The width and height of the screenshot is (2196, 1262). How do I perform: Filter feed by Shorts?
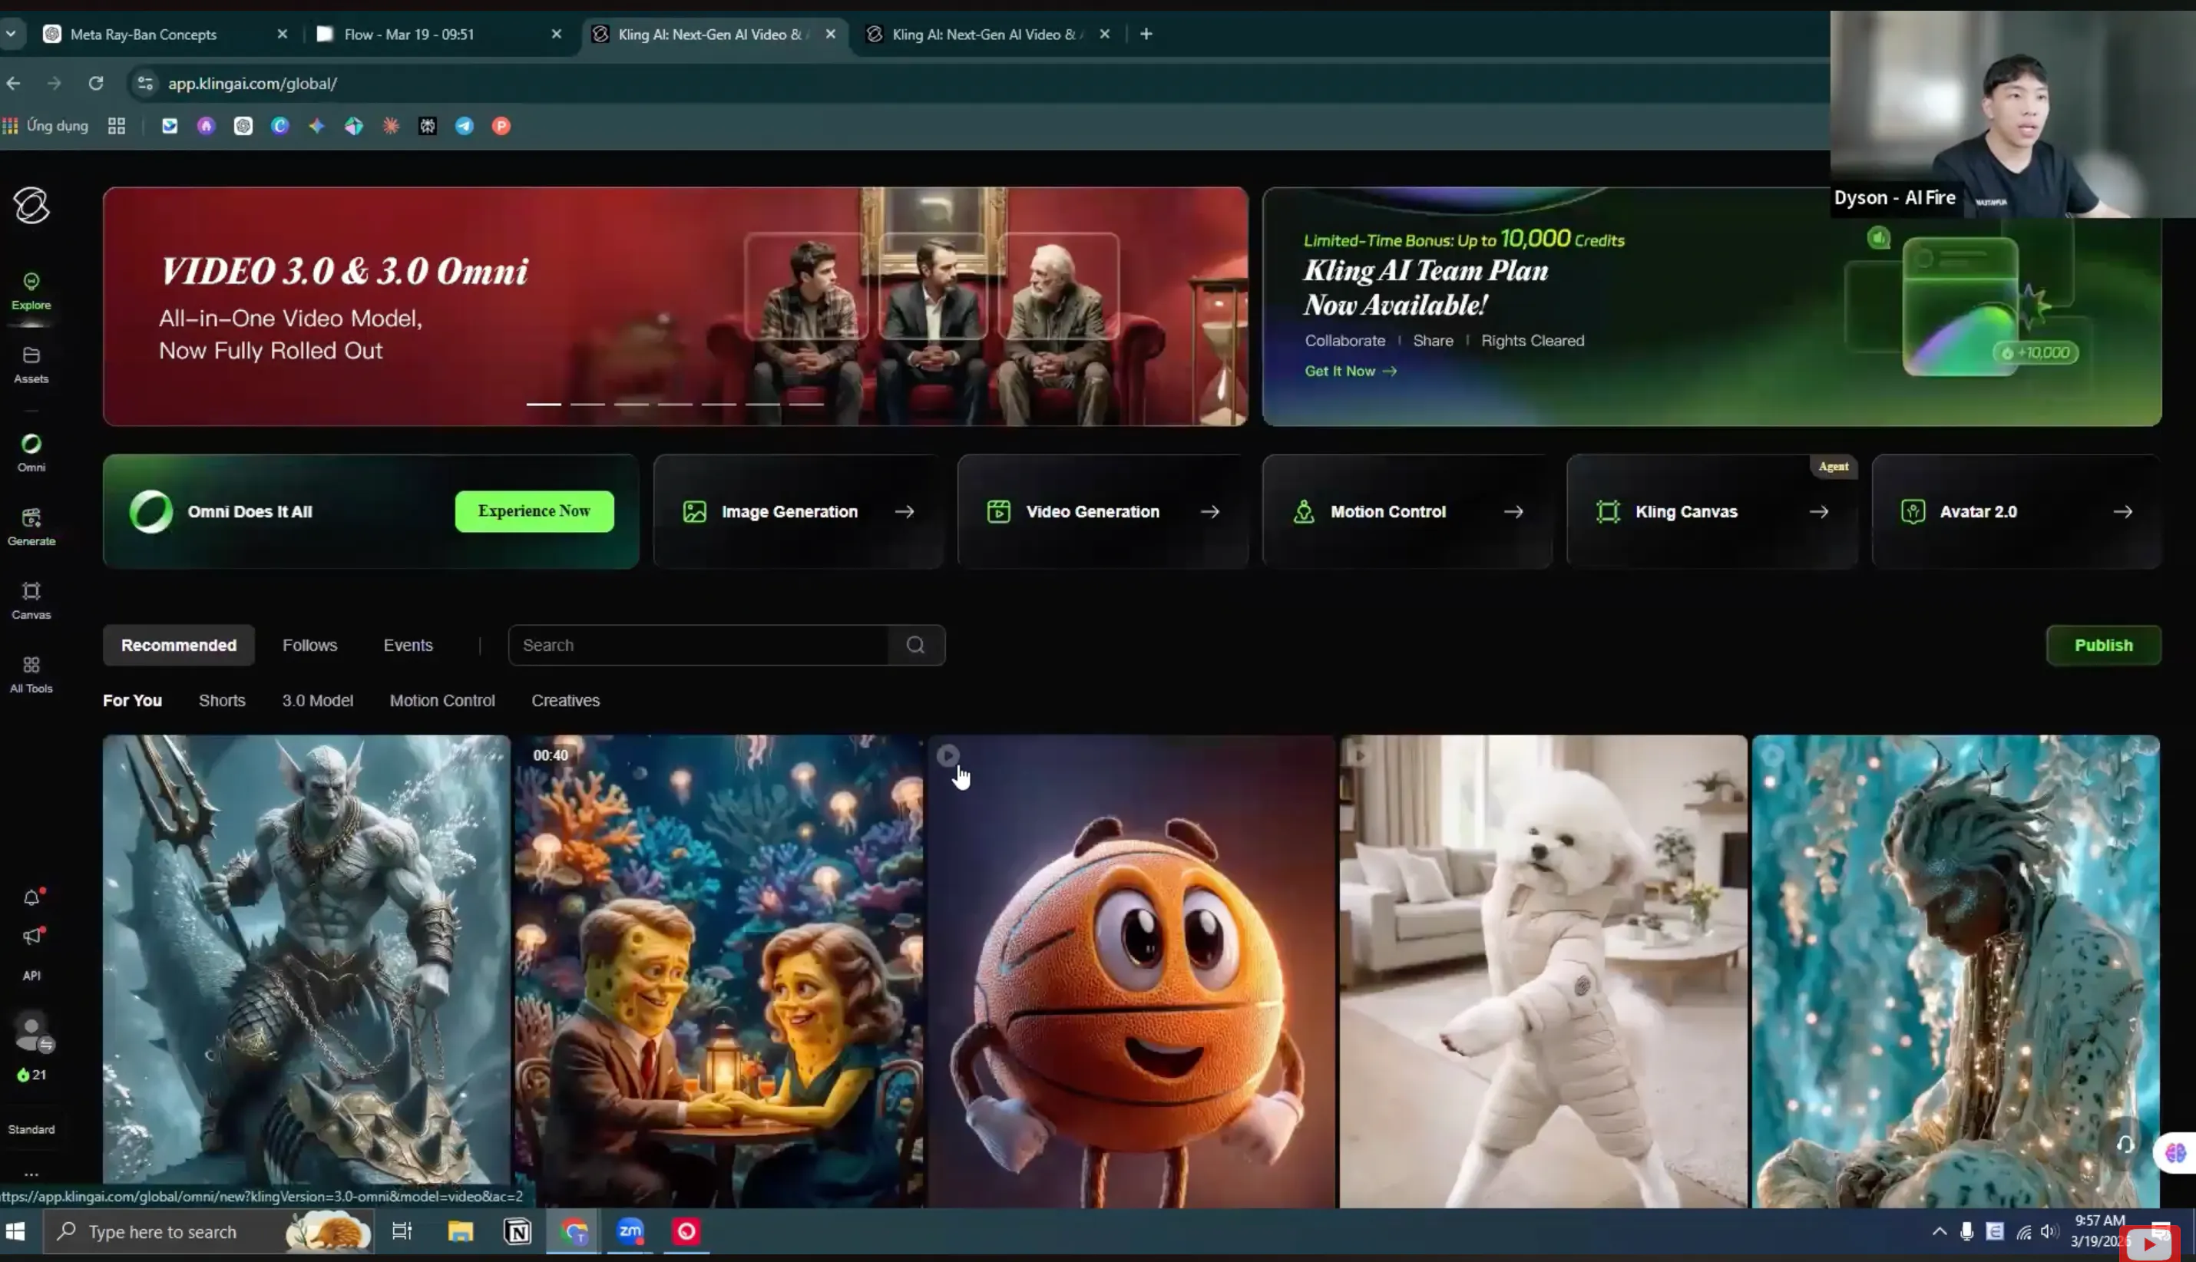[222, 700]
